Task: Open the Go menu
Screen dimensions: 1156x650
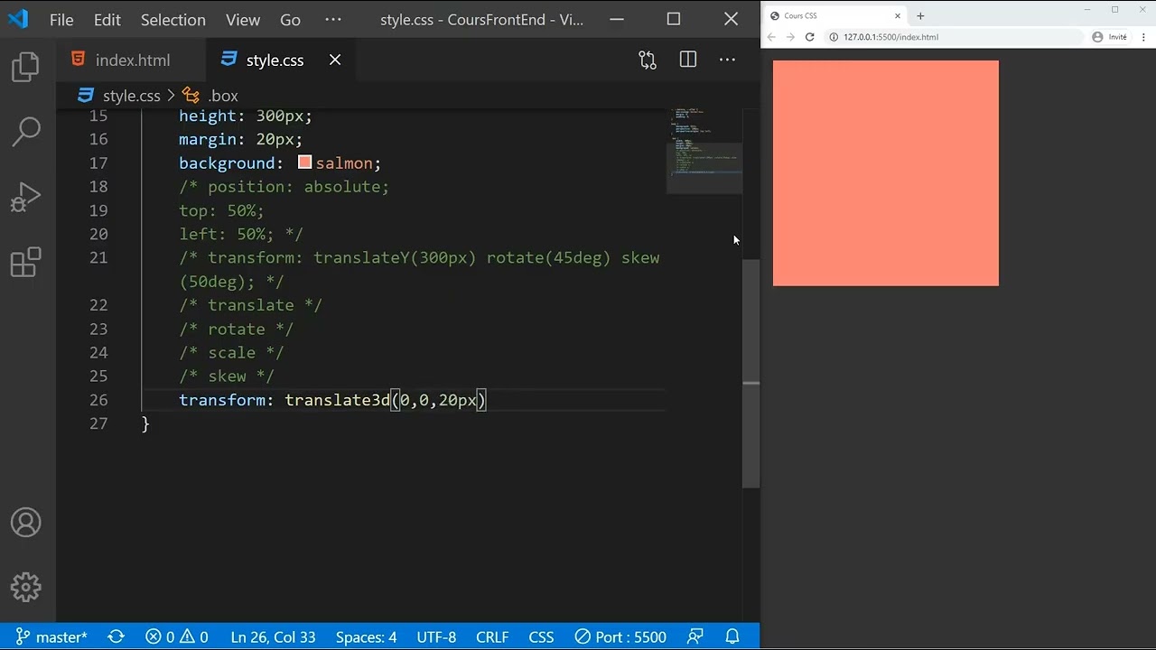Action: (290, 19)
